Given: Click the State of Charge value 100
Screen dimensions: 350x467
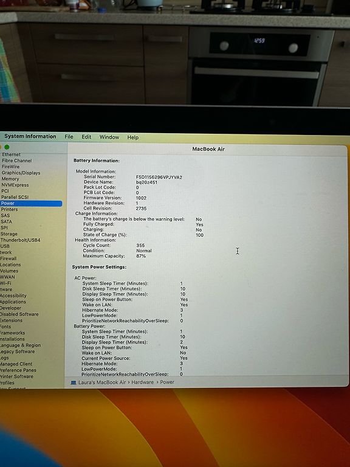Looking at the screenshot, I should 200,235.
